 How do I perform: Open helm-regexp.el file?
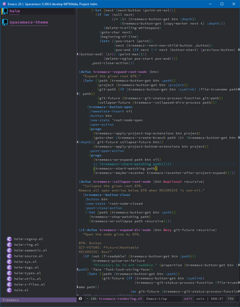click(x=29, y=239)
